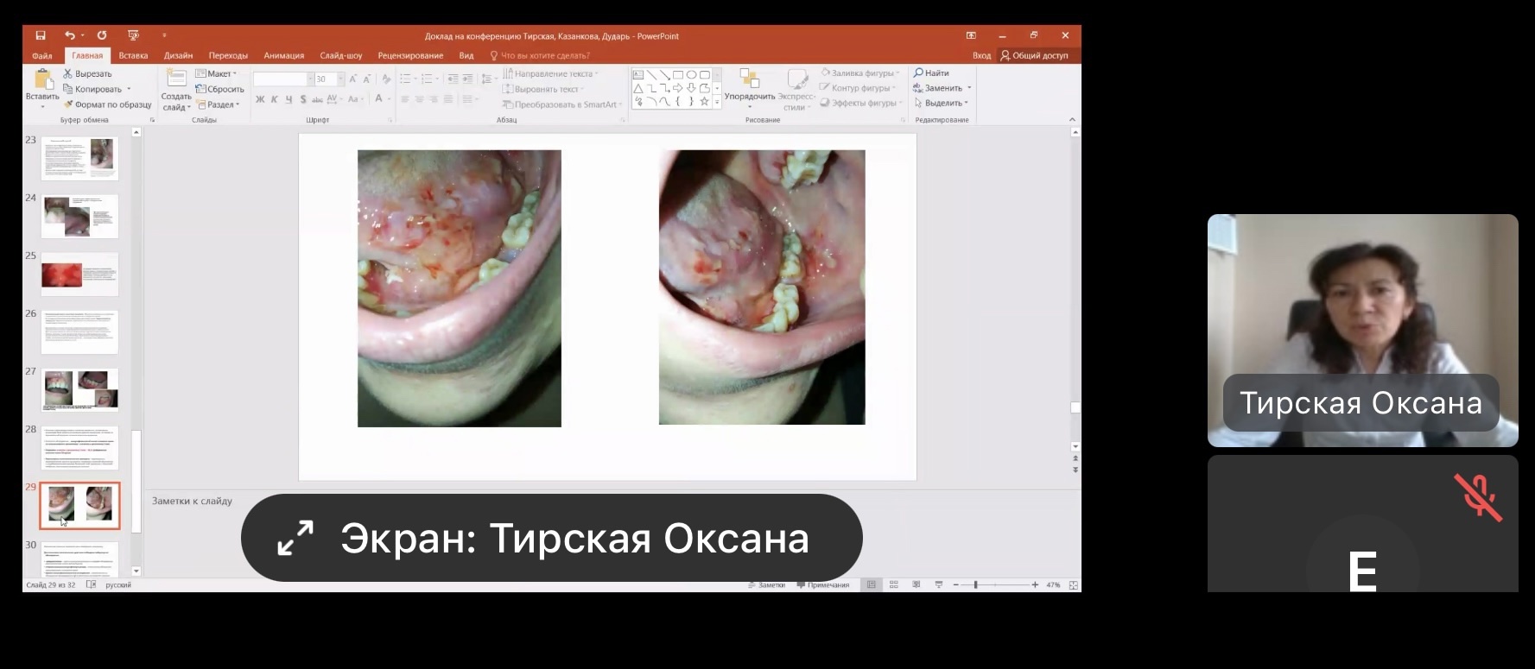Click the zoom slider in status bar
Image resolution: width=1535 pixels, height=669 pixels.
tap(976, 584)
